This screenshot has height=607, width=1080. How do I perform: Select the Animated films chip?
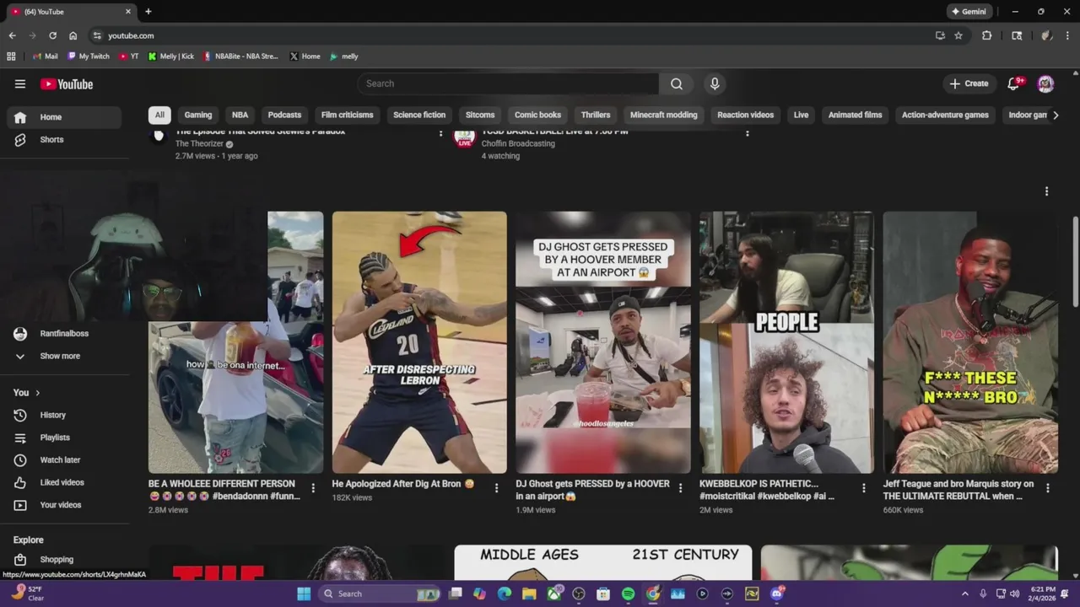pyautogui.click(x=855, y=115)
